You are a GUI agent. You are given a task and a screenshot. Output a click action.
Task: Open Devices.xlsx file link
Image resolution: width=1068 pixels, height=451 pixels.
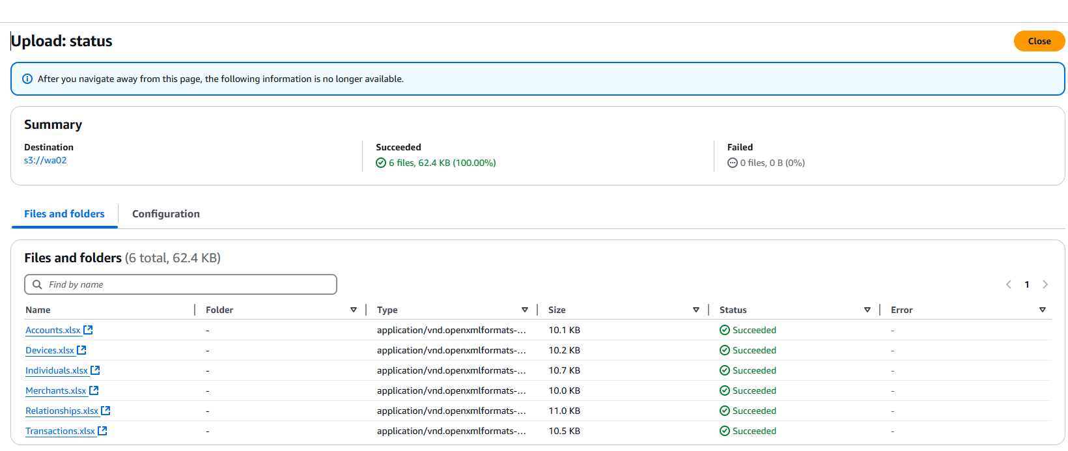tap(49, 350)
